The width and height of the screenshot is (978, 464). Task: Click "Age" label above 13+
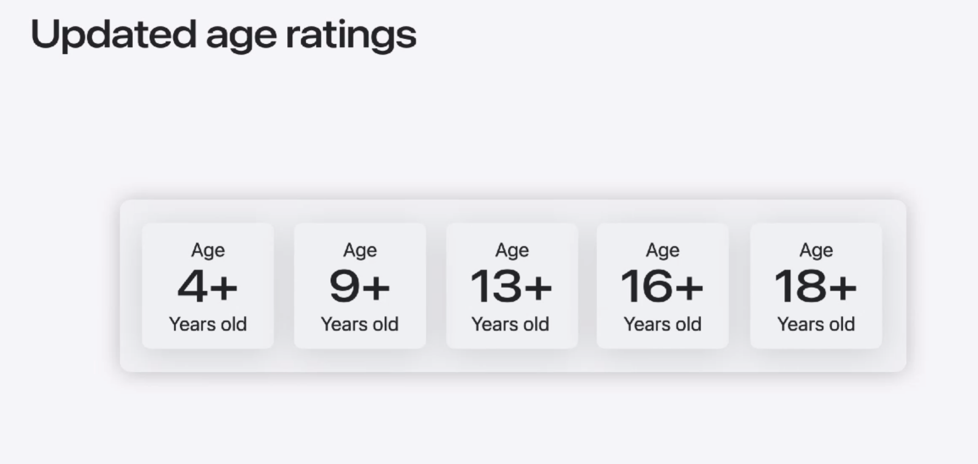[512, 250]
